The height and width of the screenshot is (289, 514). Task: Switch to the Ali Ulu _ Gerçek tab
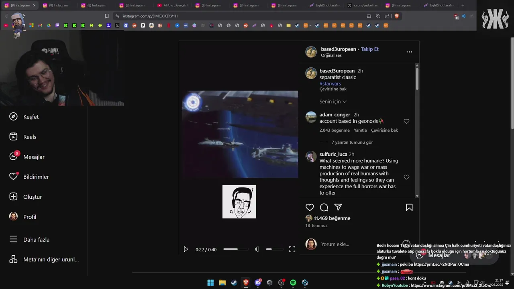172,5
